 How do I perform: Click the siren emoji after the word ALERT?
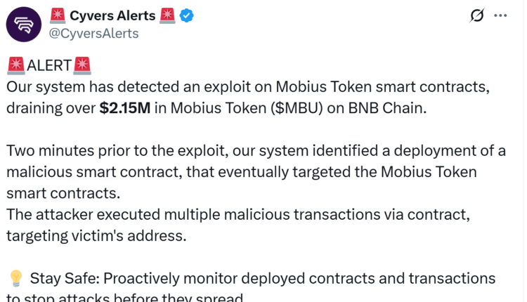pyautogui.click(x=82, y=67)
